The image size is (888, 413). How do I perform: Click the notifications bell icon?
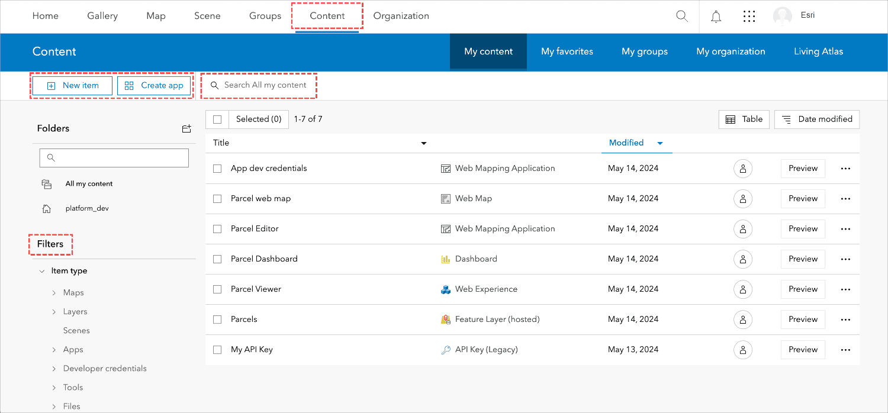pos(715,16)
